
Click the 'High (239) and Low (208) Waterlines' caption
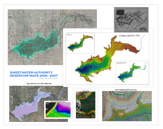point(39,83)
